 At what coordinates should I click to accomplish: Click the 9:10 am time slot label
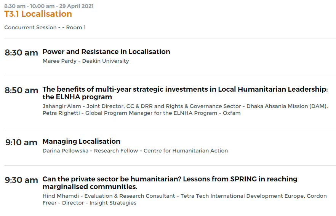[21, 143]
